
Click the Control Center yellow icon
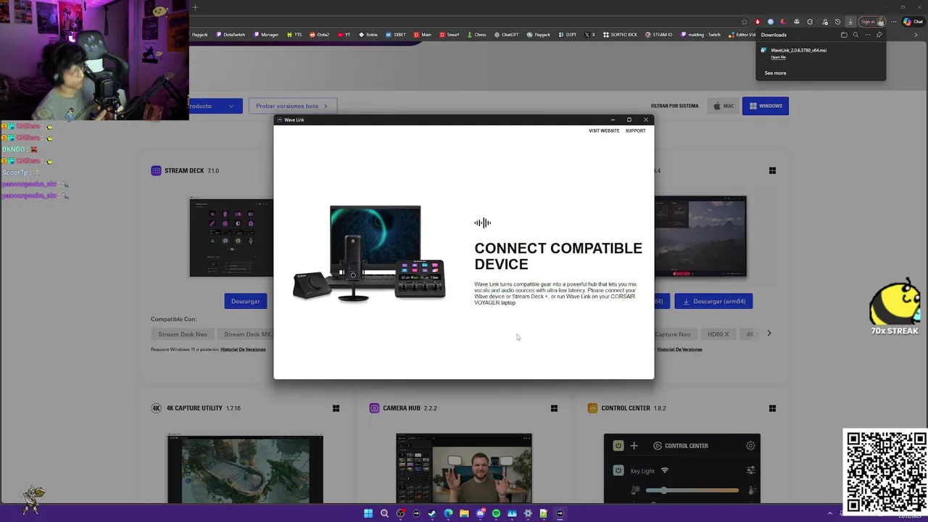tap(592, 408)
